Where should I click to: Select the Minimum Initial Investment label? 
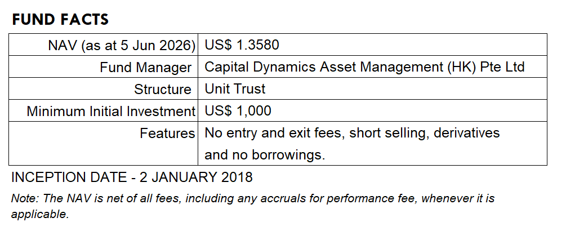[111, 111]
